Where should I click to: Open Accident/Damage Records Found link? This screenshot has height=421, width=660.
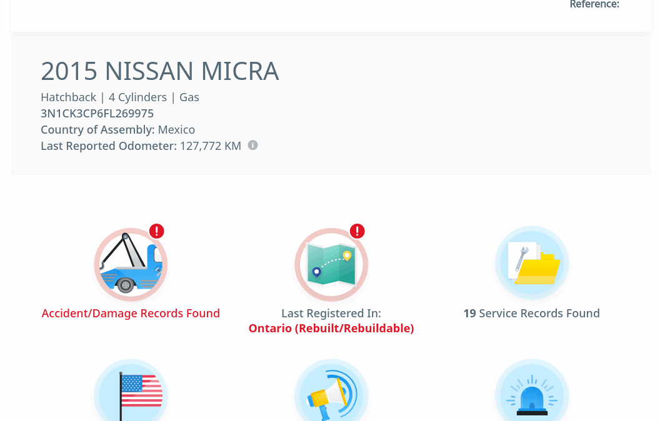(131, 314)
